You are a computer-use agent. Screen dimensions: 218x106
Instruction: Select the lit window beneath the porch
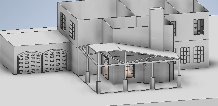130,71
